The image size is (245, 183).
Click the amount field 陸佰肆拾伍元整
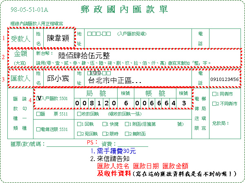click(x=84, y=56)
